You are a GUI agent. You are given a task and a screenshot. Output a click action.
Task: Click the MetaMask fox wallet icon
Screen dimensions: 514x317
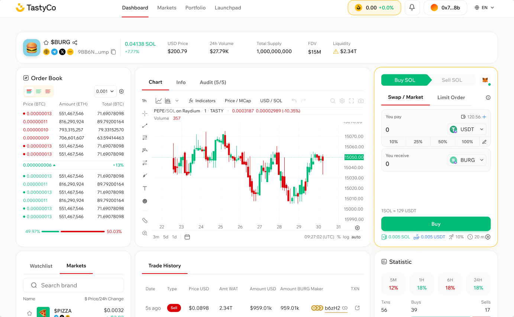coord(485,80)
